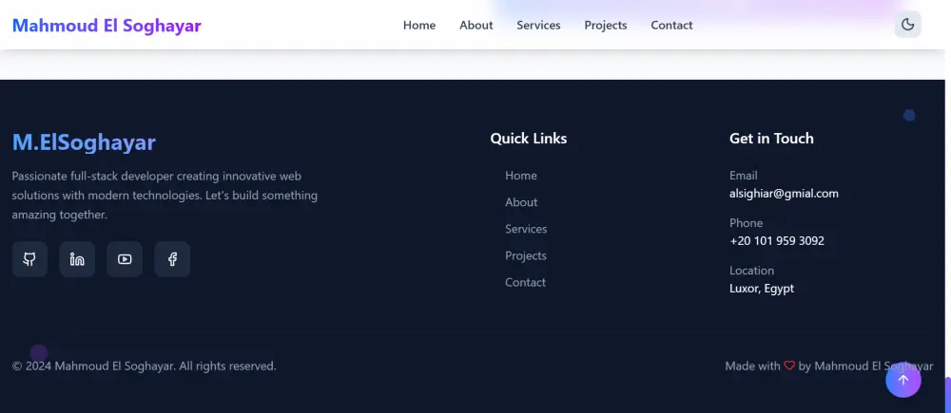Click the Luxor, Egypt location text
This screenshot has width=951, height=413.
[x=762, y=289]
